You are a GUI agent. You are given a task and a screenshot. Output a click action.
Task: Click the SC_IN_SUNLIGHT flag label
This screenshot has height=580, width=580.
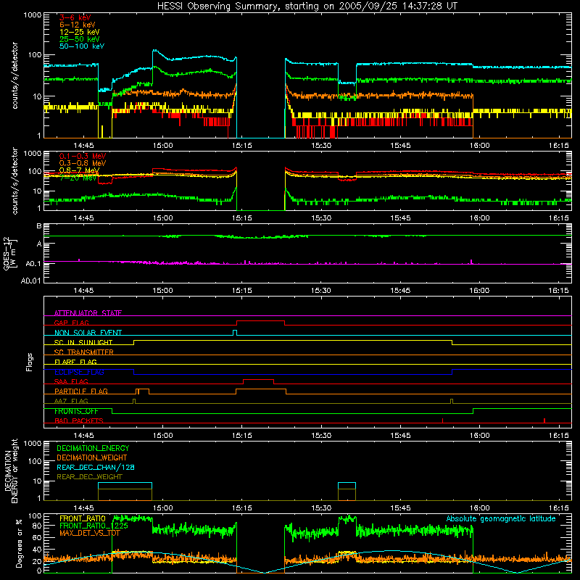point(83,342)
